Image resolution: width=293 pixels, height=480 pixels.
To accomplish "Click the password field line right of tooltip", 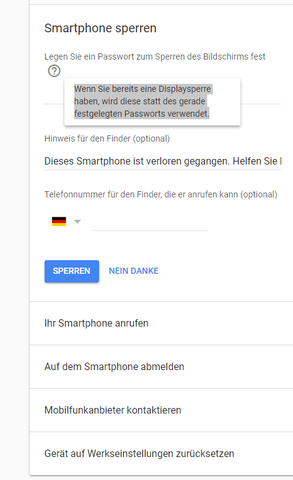I will [261, 101].
